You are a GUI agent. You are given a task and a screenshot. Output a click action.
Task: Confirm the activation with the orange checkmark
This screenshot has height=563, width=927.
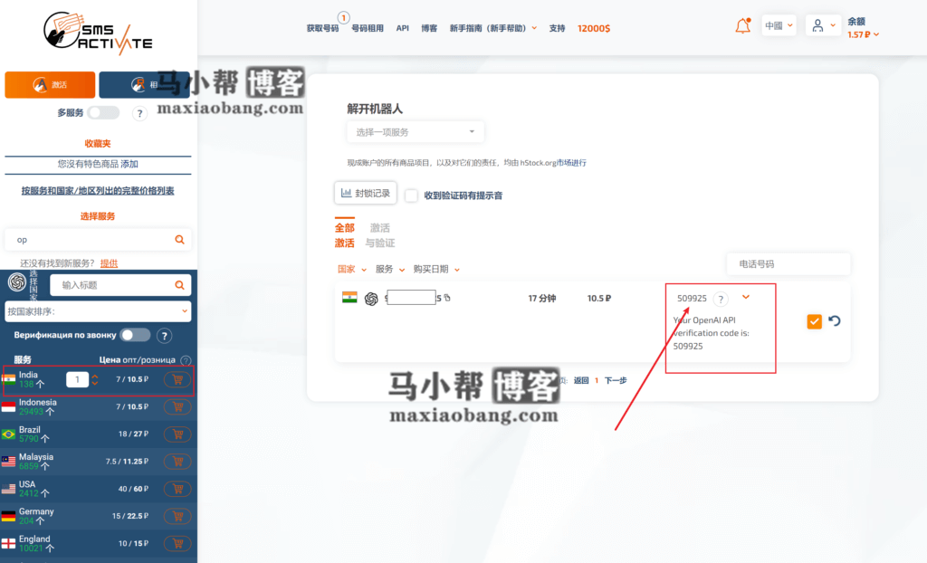pyautogui.click(x=814, y=320)
